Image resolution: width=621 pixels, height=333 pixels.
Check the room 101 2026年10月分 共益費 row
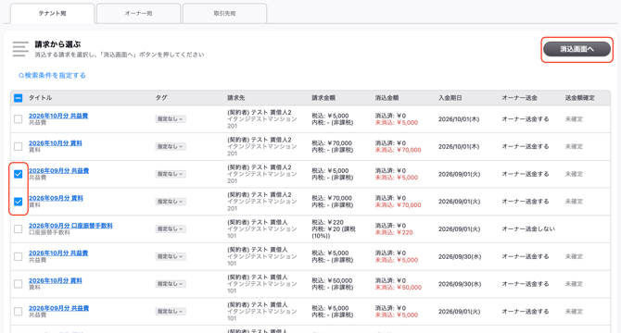click(19, 256)
